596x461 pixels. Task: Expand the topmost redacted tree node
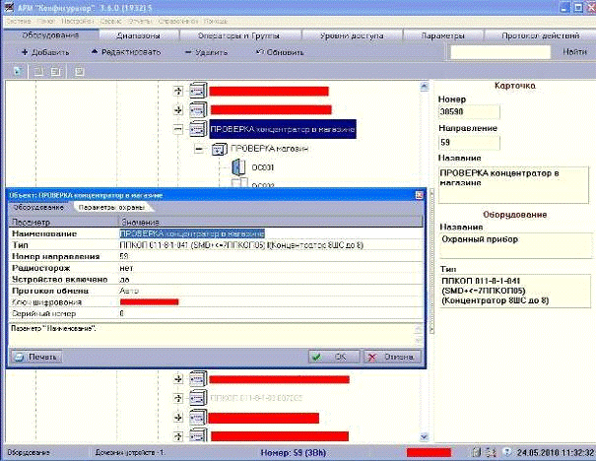(x=178, y=91)
